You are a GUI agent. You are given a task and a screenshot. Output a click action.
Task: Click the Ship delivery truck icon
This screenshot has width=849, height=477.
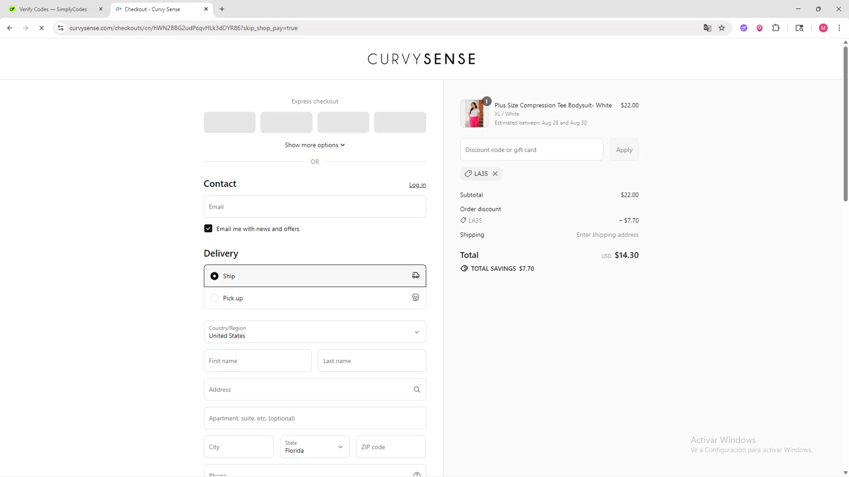(415, 275)
